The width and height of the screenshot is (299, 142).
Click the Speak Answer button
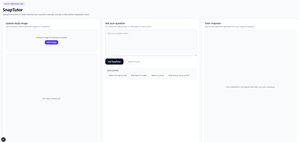point(134,62)
